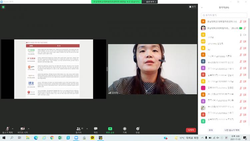The height and width of the screenshot is (141, 250).
Task: Collapse participants panel with top-left chevron
Action: click(x=202, y=7)
